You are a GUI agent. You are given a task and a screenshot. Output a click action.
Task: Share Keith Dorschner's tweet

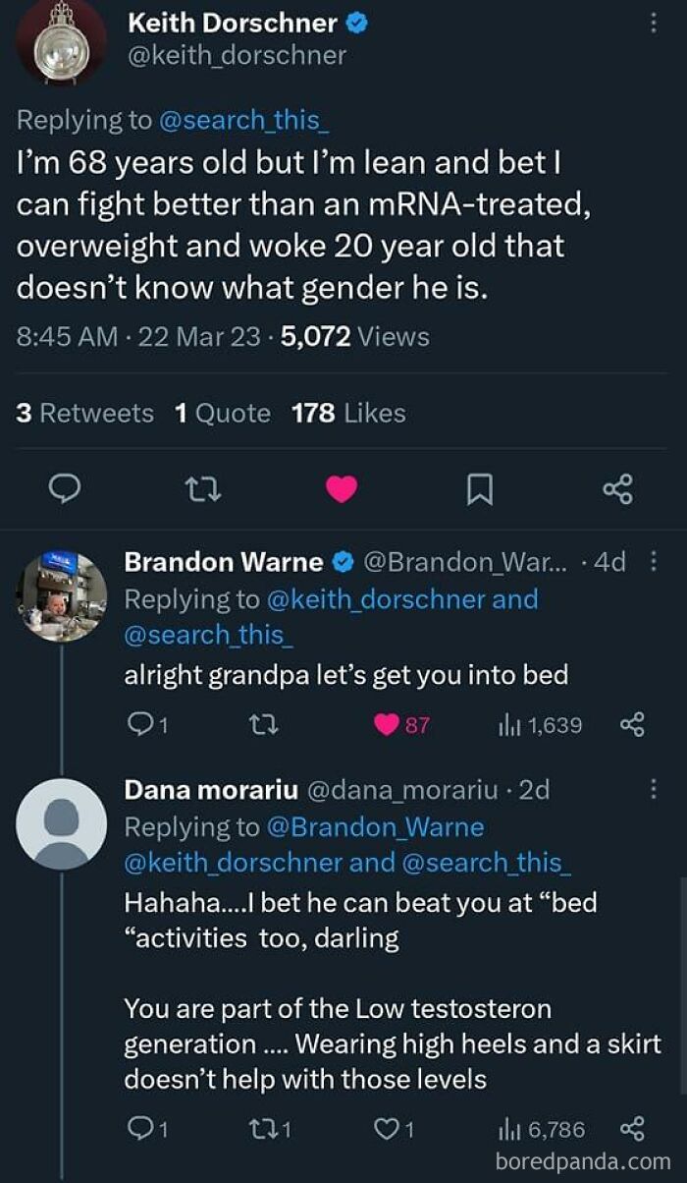(618, 488)
